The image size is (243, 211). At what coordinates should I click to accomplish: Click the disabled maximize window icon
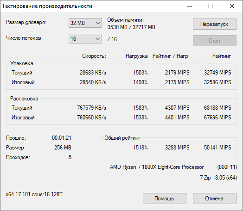tap(211, 6)
